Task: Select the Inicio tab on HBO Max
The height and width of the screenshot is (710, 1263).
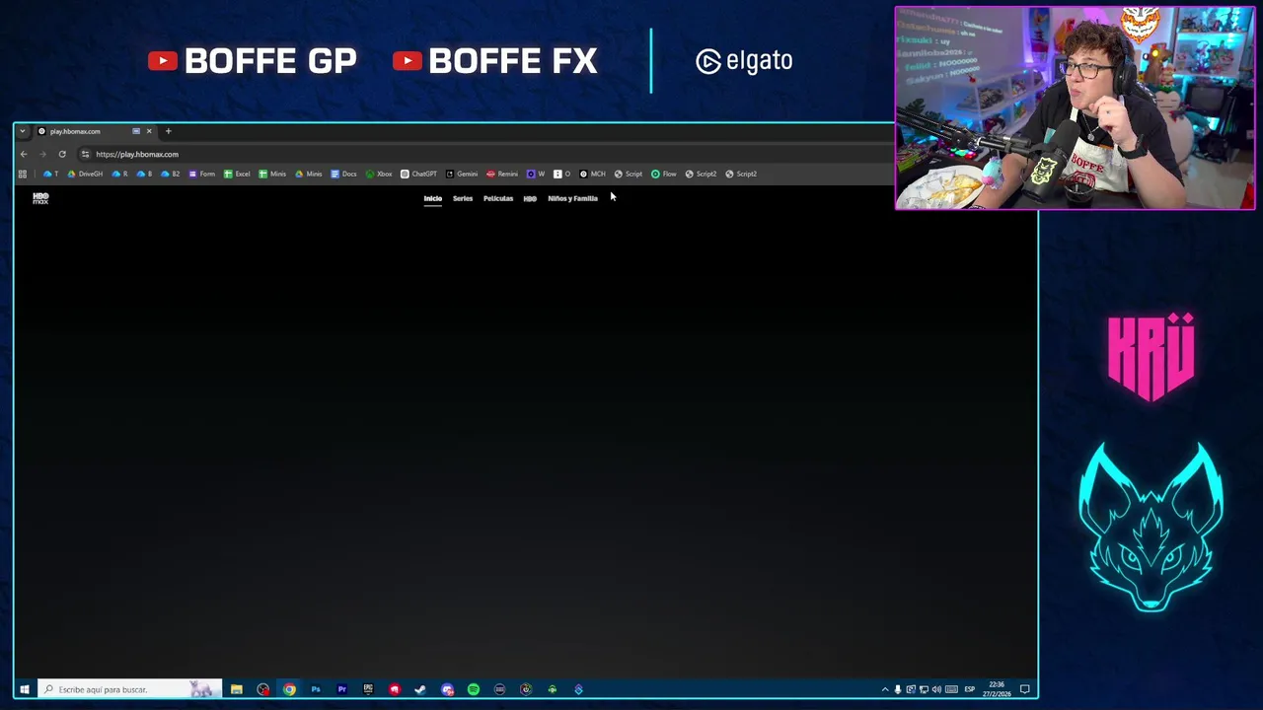Action: coord(433,198)
